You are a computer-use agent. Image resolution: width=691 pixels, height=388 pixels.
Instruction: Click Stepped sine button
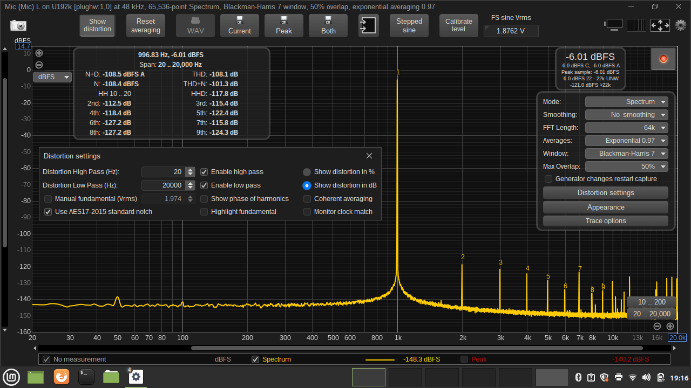point(409,25)
